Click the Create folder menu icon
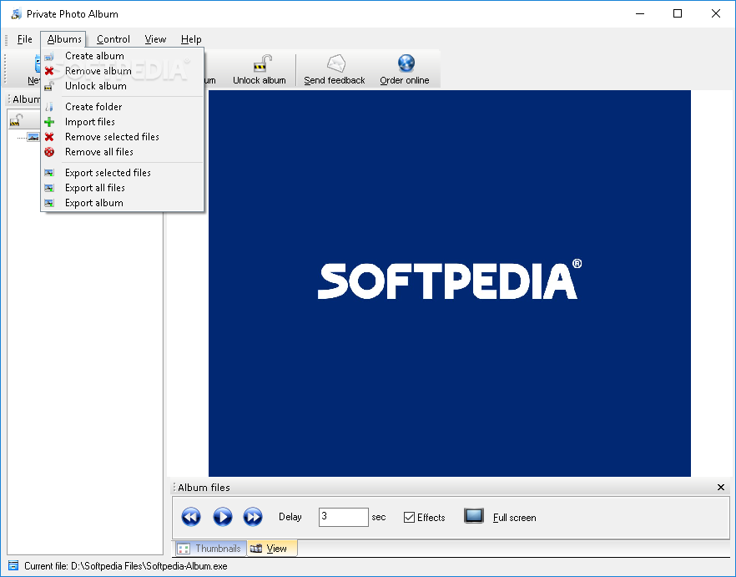The image size is (736, 577). tap(49, 107)
